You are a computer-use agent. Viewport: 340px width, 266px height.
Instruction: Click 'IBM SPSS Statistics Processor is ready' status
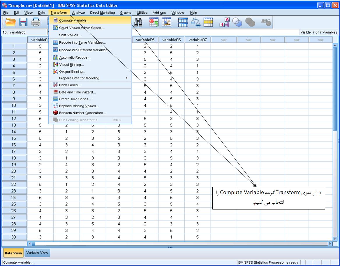pos(268,262)
